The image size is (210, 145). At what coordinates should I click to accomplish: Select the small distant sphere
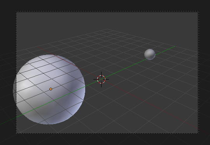pyautogui.click(x=150, y=55)
